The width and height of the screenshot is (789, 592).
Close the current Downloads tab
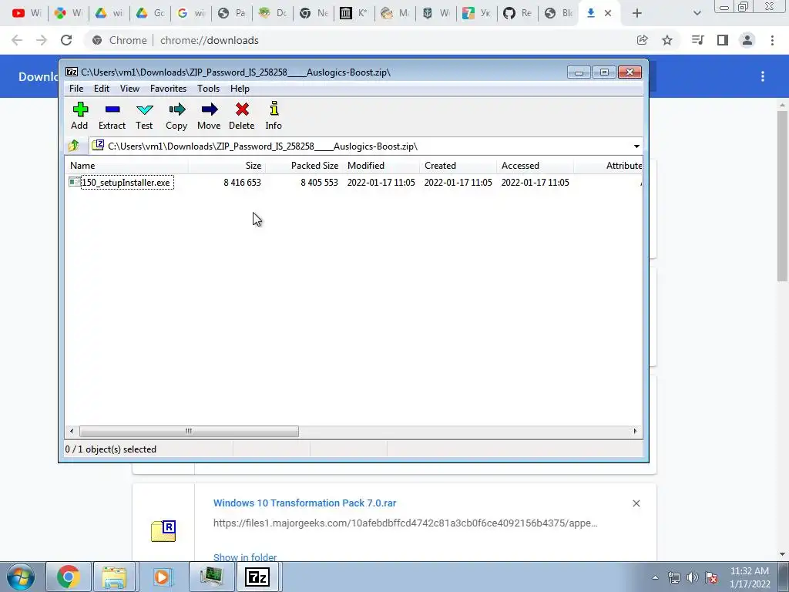tap(608, 13)
